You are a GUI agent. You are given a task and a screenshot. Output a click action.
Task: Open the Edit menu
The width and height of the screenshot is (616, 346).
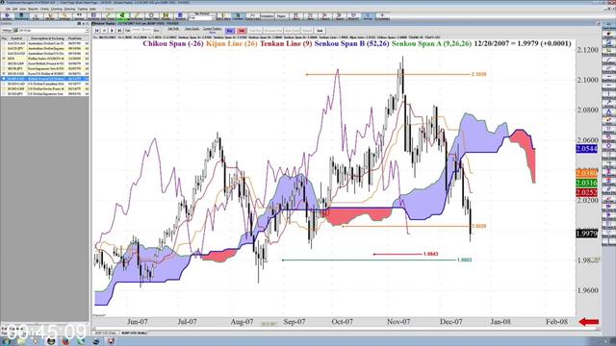coord(15,9)
